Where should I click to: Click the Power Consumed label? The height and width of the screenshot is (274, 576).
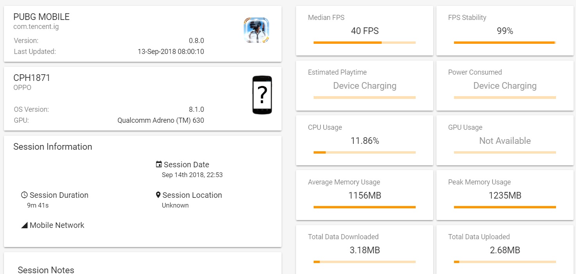pos(475,72)
